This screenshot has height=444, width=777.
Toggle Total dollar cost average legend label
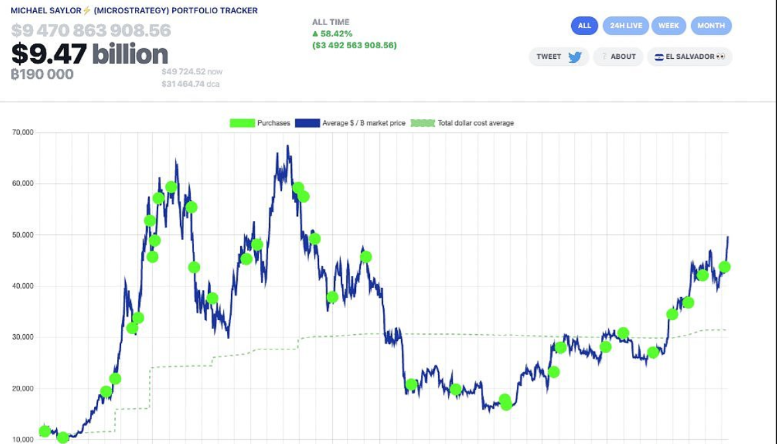point(475,123)
